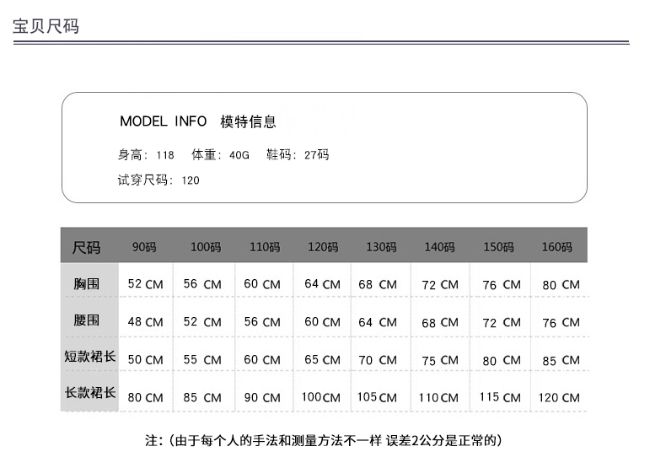Click the 长款裙长 value 100CM
Image resolution: width=666 pixels, height=468 pixels.
point(321,397)
